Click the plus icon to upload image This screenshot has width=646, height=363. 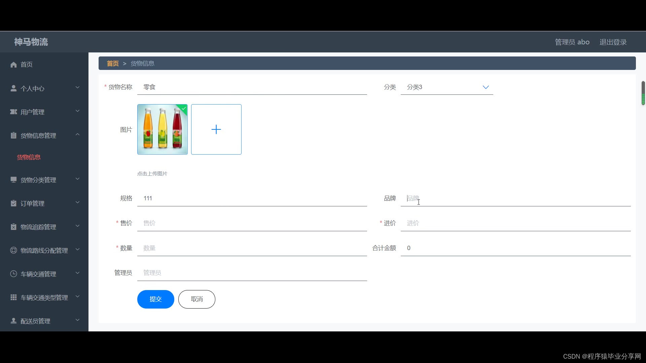pyautogui.click(x=216, y=129)
